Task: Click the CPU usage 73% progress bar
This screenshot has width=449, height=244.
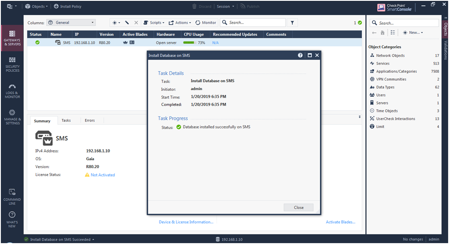Action: pyautogui.click(x=189, y=43)
